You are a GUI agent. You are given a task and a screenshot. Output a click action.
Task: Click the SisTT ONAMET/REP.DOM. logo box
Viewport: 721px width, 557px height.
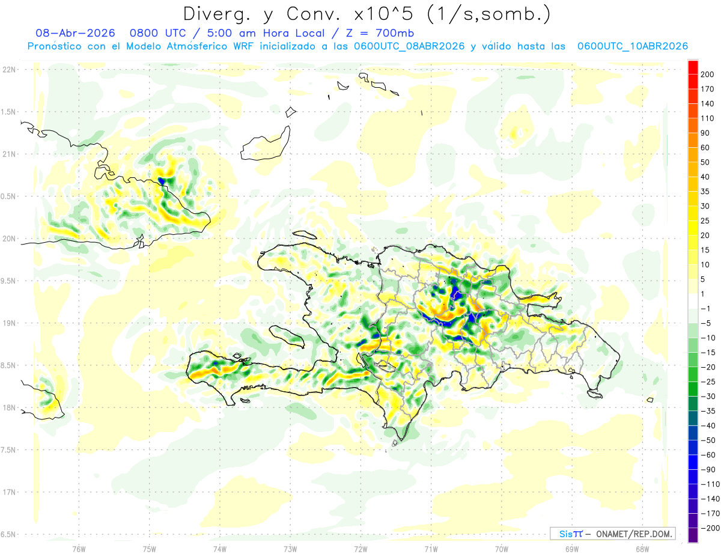tap(612, 534)
